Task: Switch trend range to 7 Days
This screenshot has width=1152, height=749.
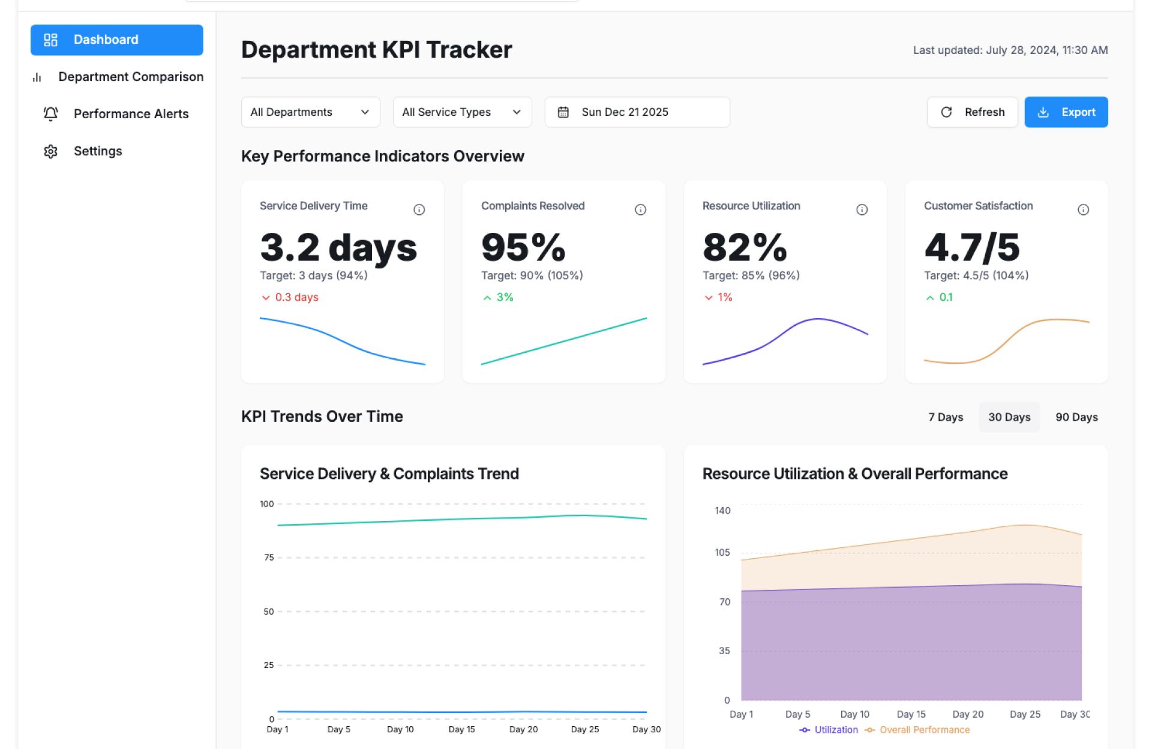Action: tap(946, 417)
